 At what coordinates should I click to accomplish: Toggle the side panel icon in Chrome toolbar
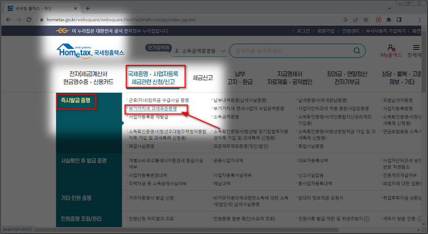[x=399, y=20]
